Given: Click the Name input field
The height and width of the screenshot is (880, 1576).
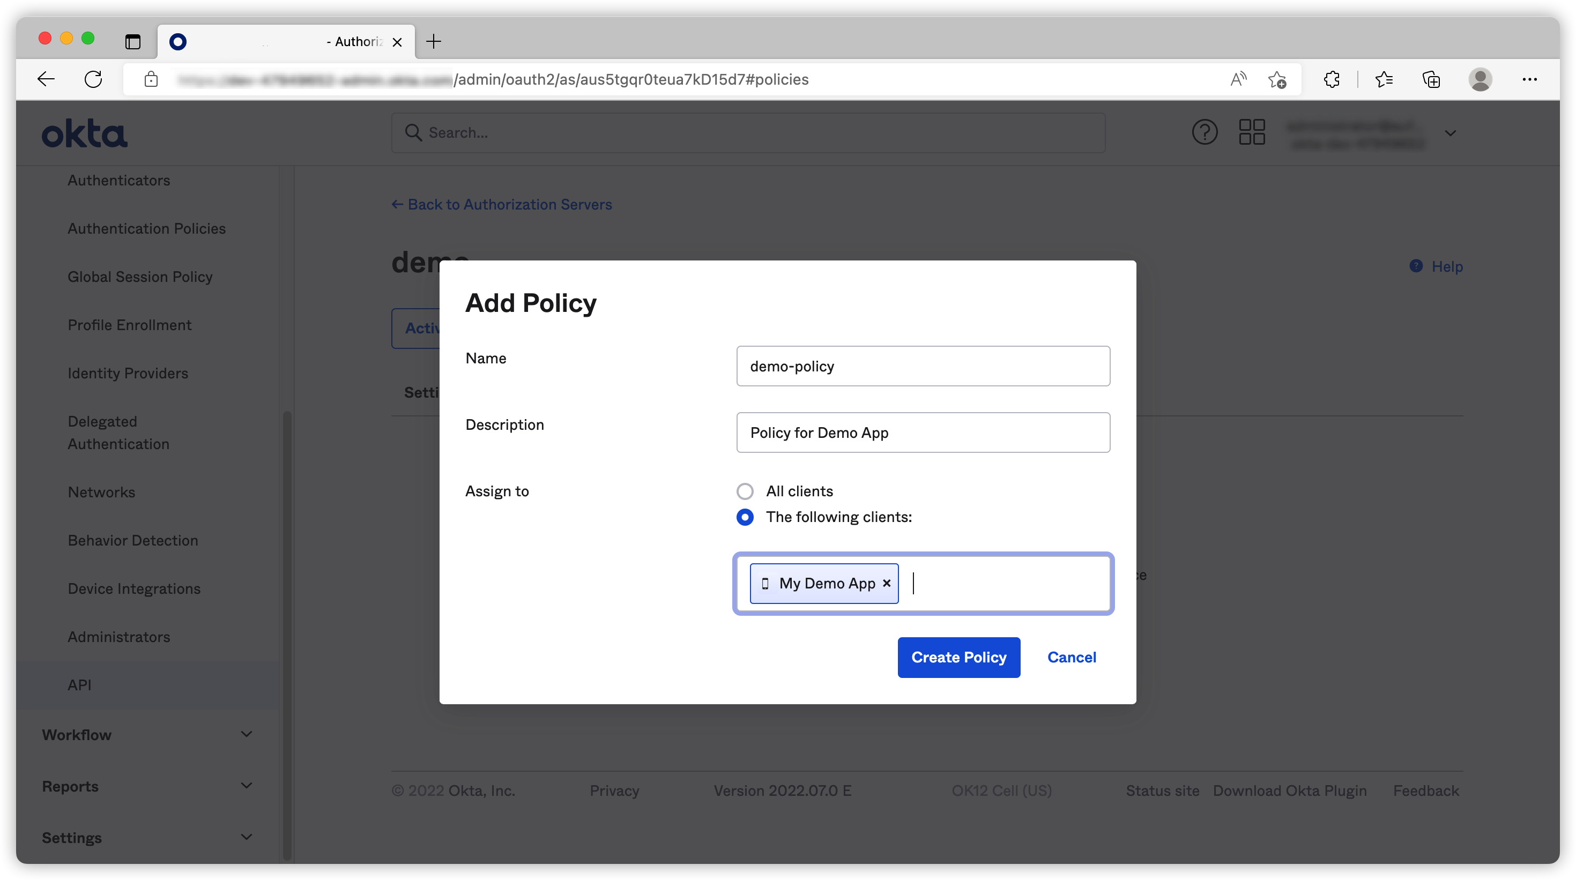Looking at the screenshot, I should (923, 367).
